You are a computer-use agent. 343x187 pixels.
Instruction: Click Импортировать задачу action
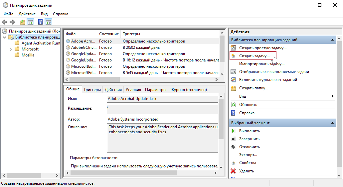click(261, 64)
